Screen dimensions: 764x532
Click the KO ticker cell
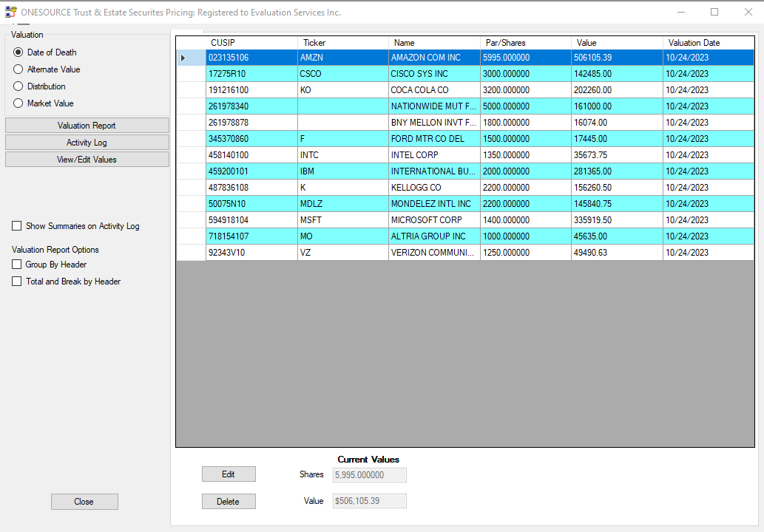click(343, 90)
